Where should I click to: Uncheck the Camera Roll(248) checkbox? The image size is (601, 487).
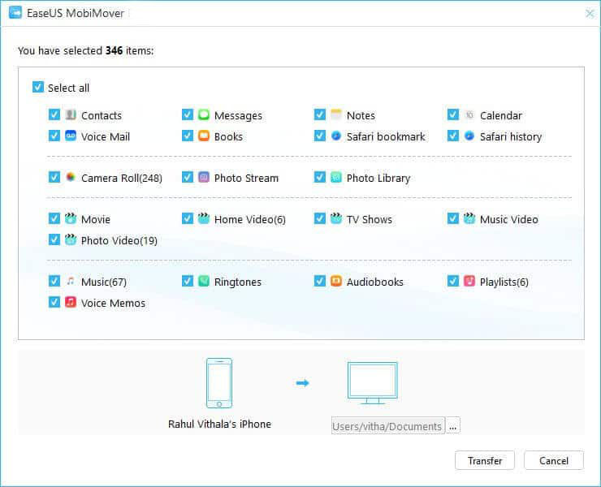pyautogui.click(x=54, y=177)
